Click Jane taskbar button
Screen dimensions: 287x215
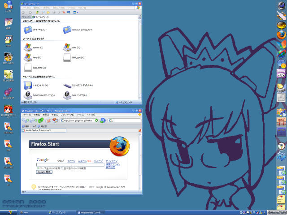click(x=33, y=213)
